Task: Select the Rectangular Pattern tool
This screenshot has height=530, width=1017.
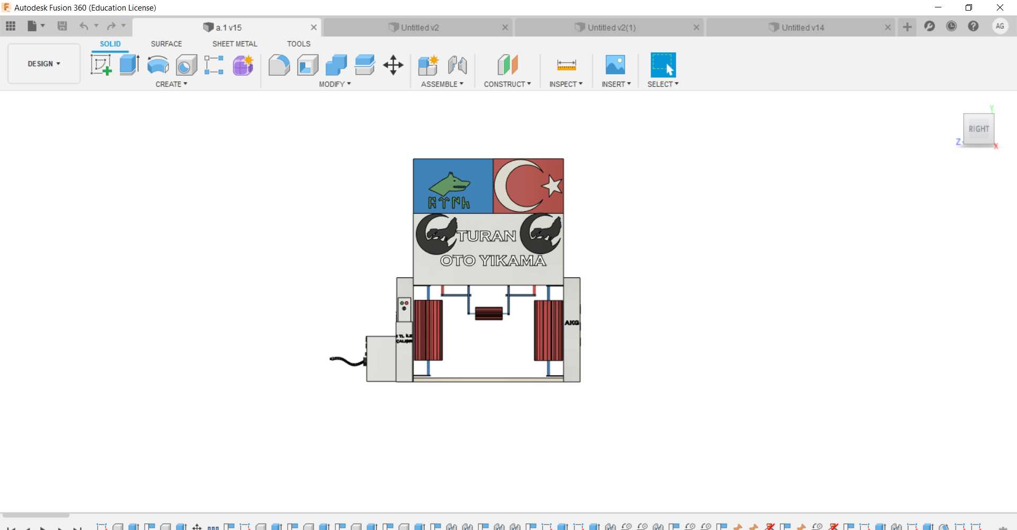Action: pyautogui.click(x=214, y=65)
